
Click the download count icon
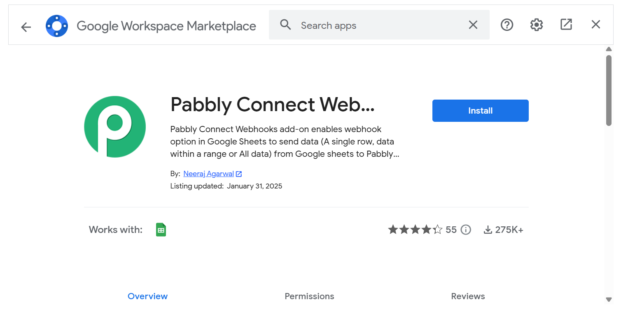[488, 230]
